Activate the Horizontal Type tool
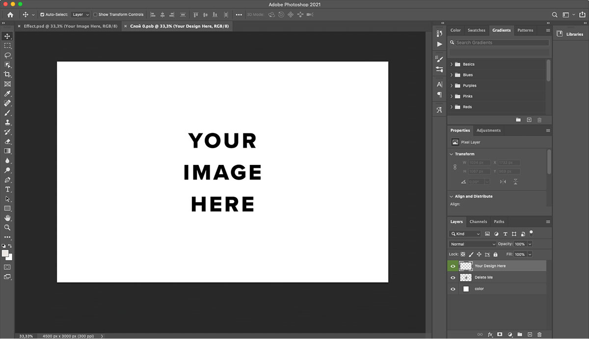 pyautogui.click(x=7, y=189)
